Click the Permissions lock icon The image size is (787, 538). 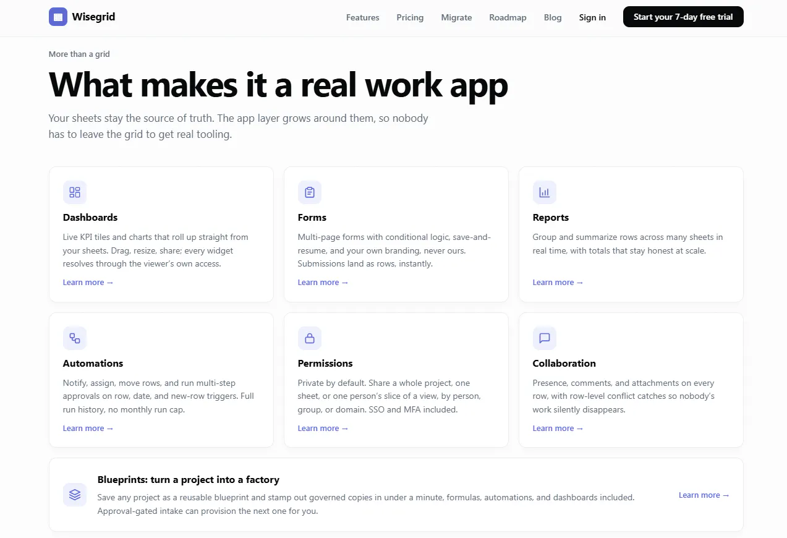tap(310, 338)
